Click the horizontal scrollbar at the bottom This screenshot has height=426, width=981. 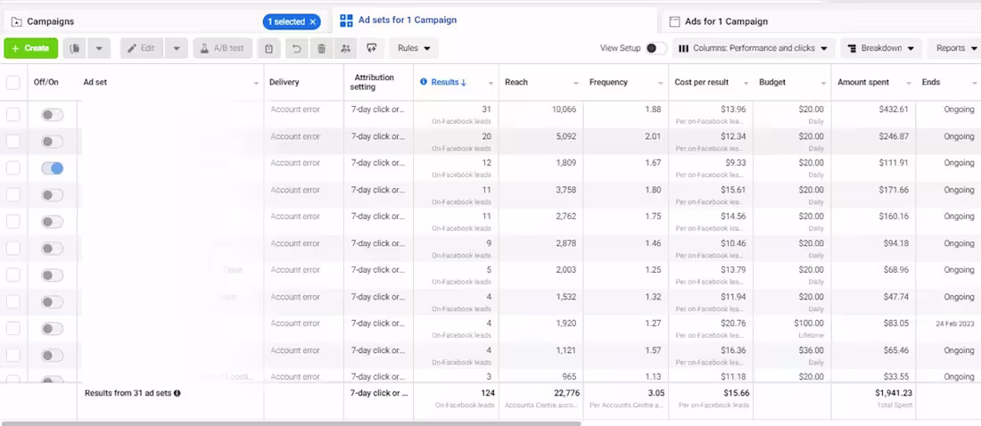click(291, 423)
